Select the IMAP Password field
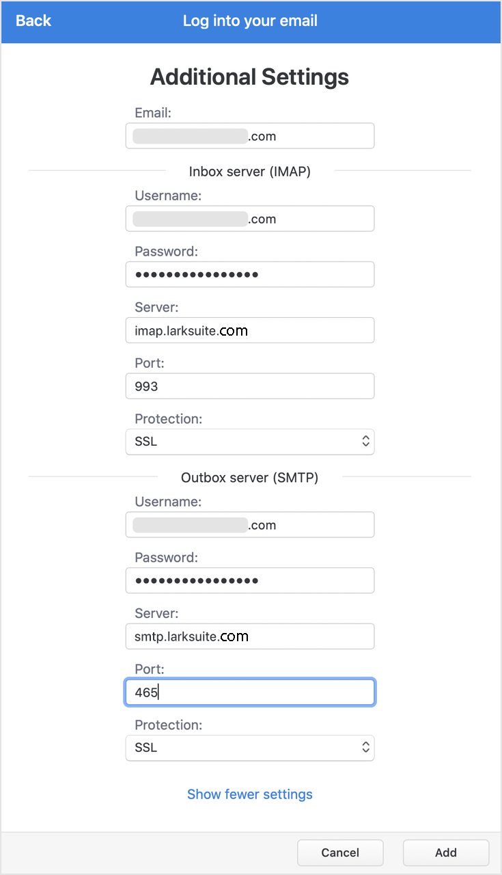Screen dimensions: 502x875 250,275
